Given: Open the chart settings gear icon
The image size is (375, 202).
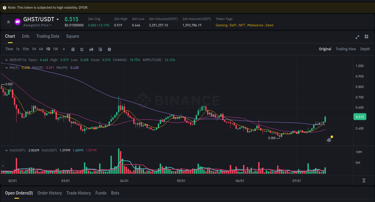Looking at the screenshot, I should tap(109, 49).
